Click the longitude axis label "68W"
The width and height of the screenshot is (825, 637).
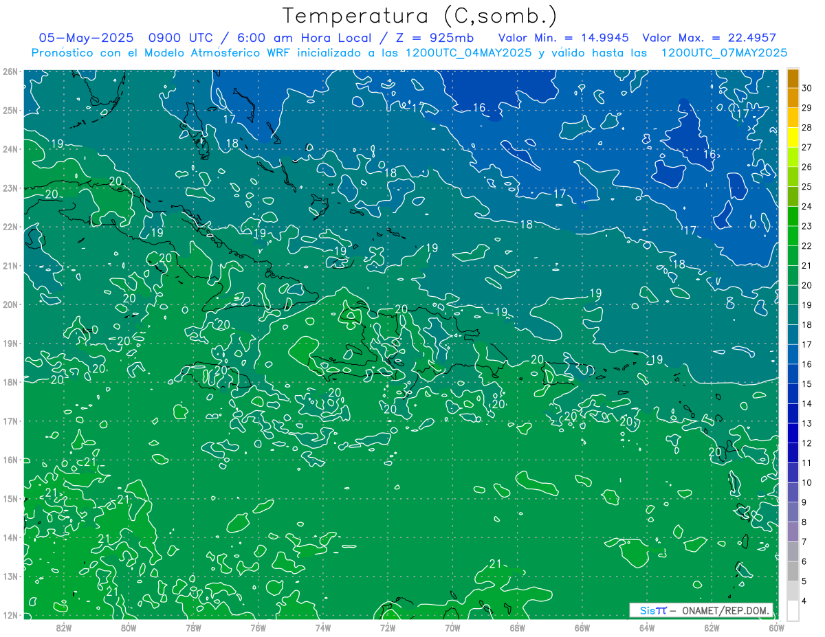(517, 627)
